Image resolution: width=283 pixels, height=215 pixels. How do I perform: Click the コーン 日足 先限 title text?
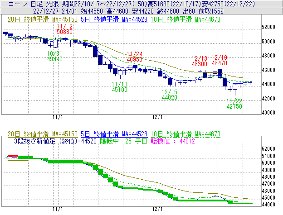[34, 4]
